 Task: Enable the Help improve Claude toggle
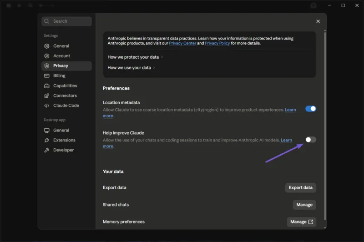point(311,140)
